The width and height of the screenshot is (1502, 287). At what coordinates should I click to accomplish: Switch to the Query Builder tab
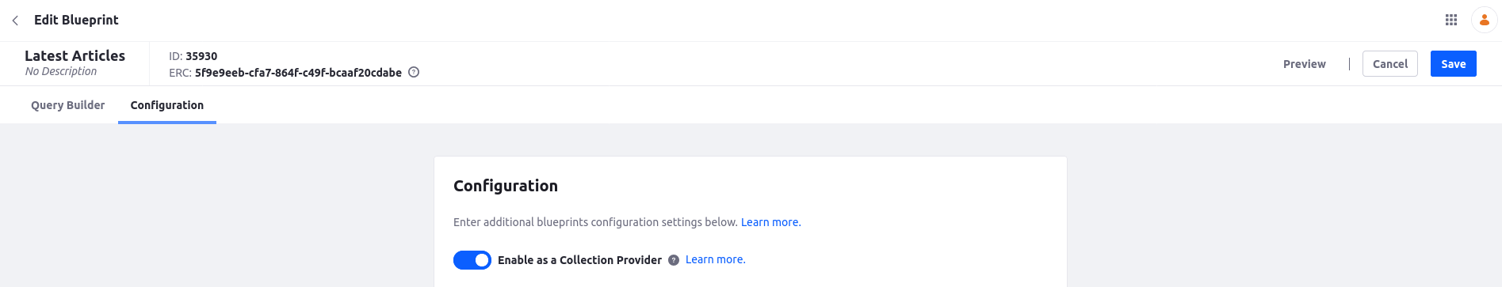coord(68,105)
